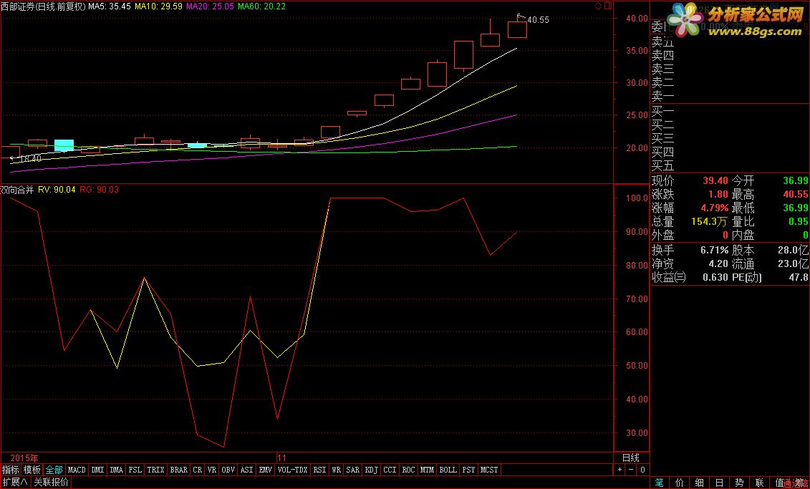The width and height of the screenshot is (810, 489).
Task: Select the KDJ indicator tab
Action: tap(372, 470)
